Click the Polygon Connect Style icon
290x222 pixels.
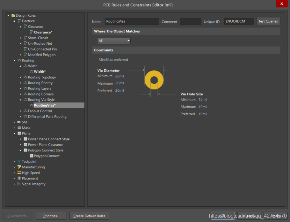25,150
